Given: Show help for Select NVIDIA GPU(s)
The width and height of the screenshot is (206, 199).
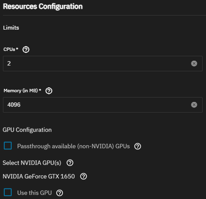Looking at the screenshot, I should click(70, 163).
